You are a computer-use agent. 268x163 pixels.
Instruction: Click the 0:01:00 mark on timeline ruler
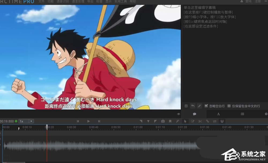click(x=138, y=127)
